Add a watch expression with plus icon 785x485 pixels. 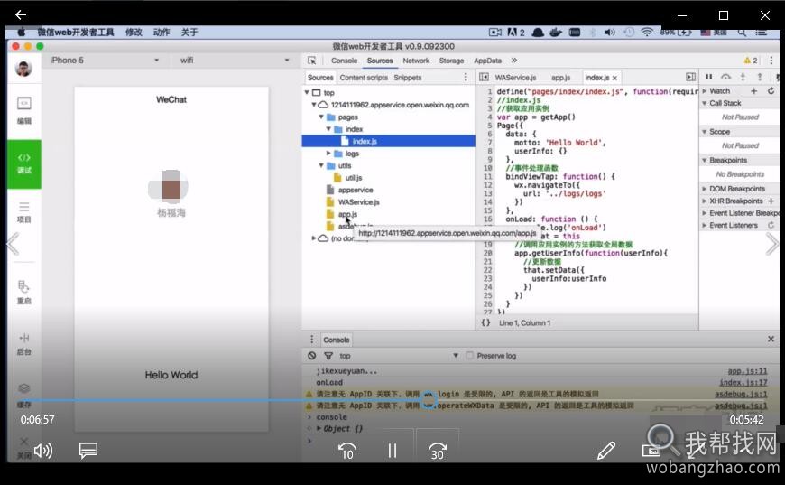(754, 90)
